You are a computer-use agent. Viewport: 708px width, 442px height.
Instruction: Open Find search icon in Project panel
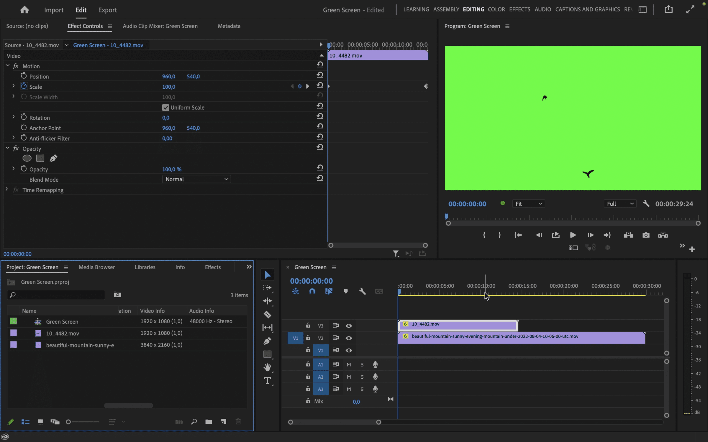pos(194,422)
